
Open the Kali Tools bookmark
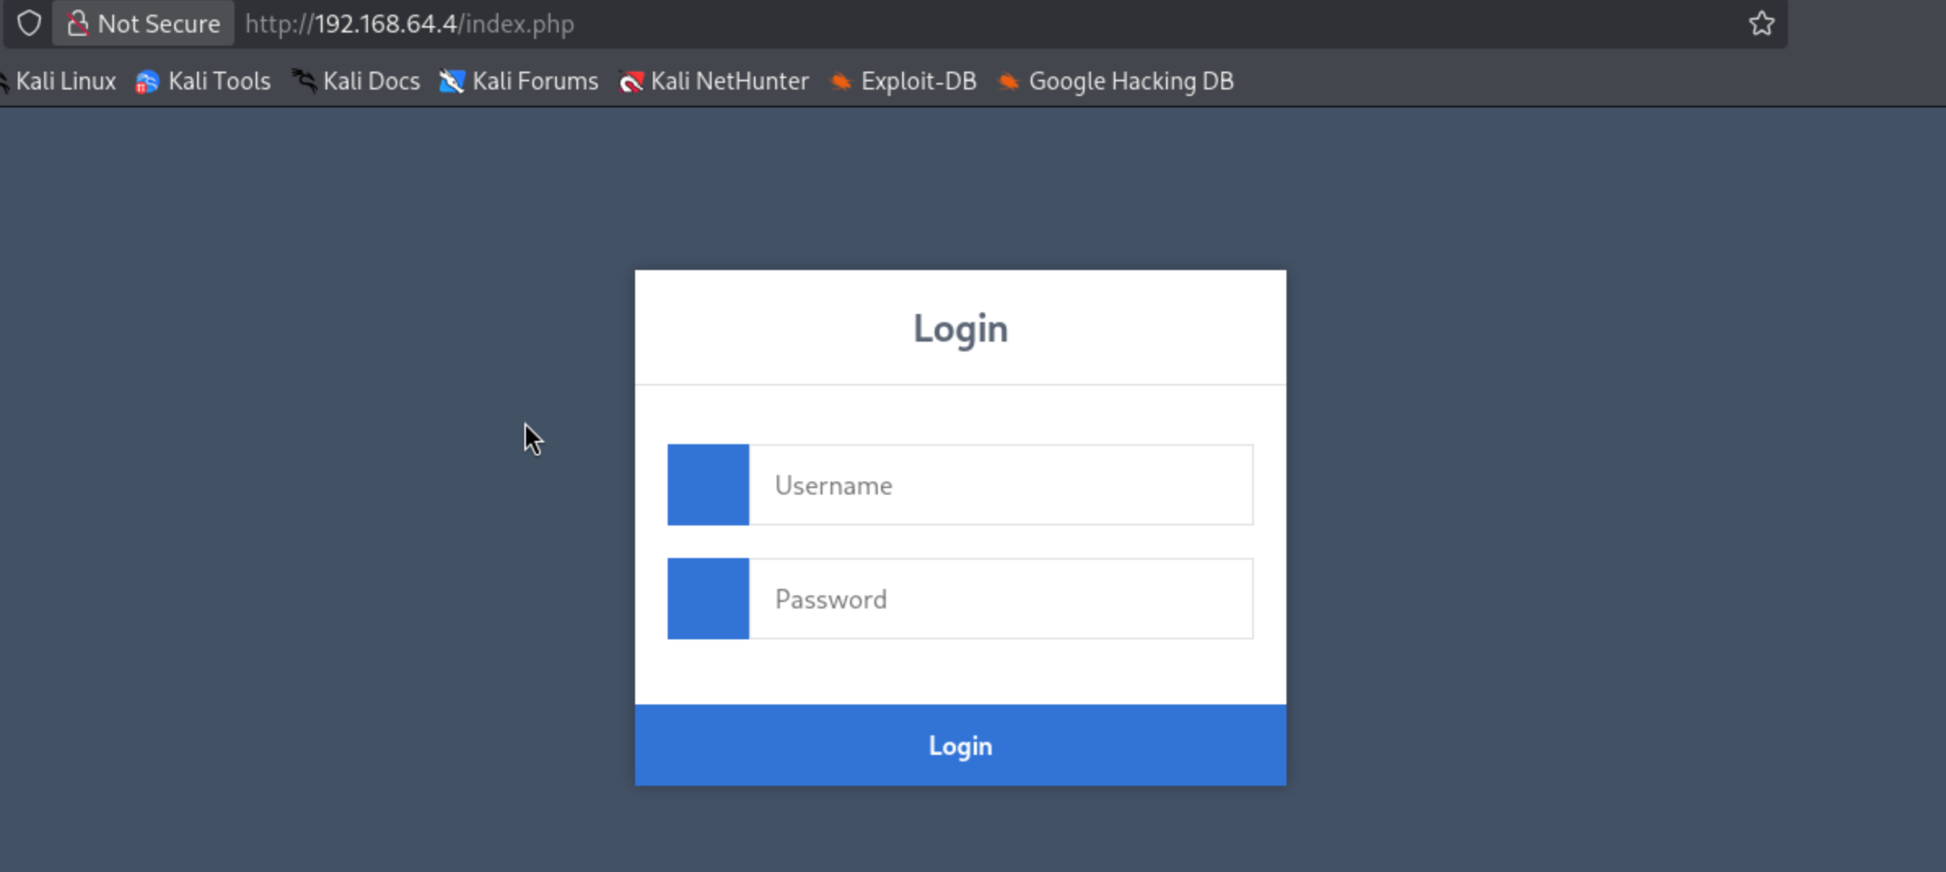[x=204, y=81]
